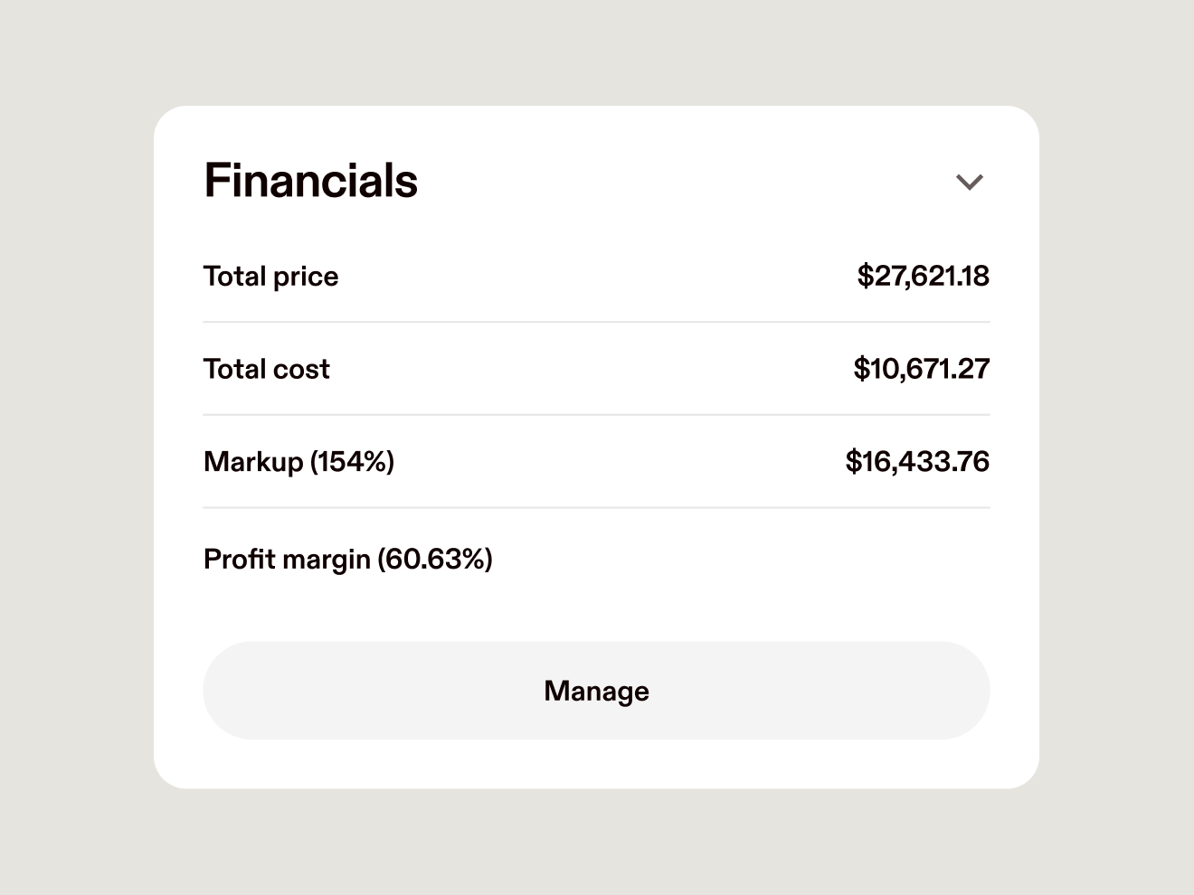This screenshot has height=895, width=1194.
Task: Click the $16,433.76 markup value
Action: [x=917, y=461]
